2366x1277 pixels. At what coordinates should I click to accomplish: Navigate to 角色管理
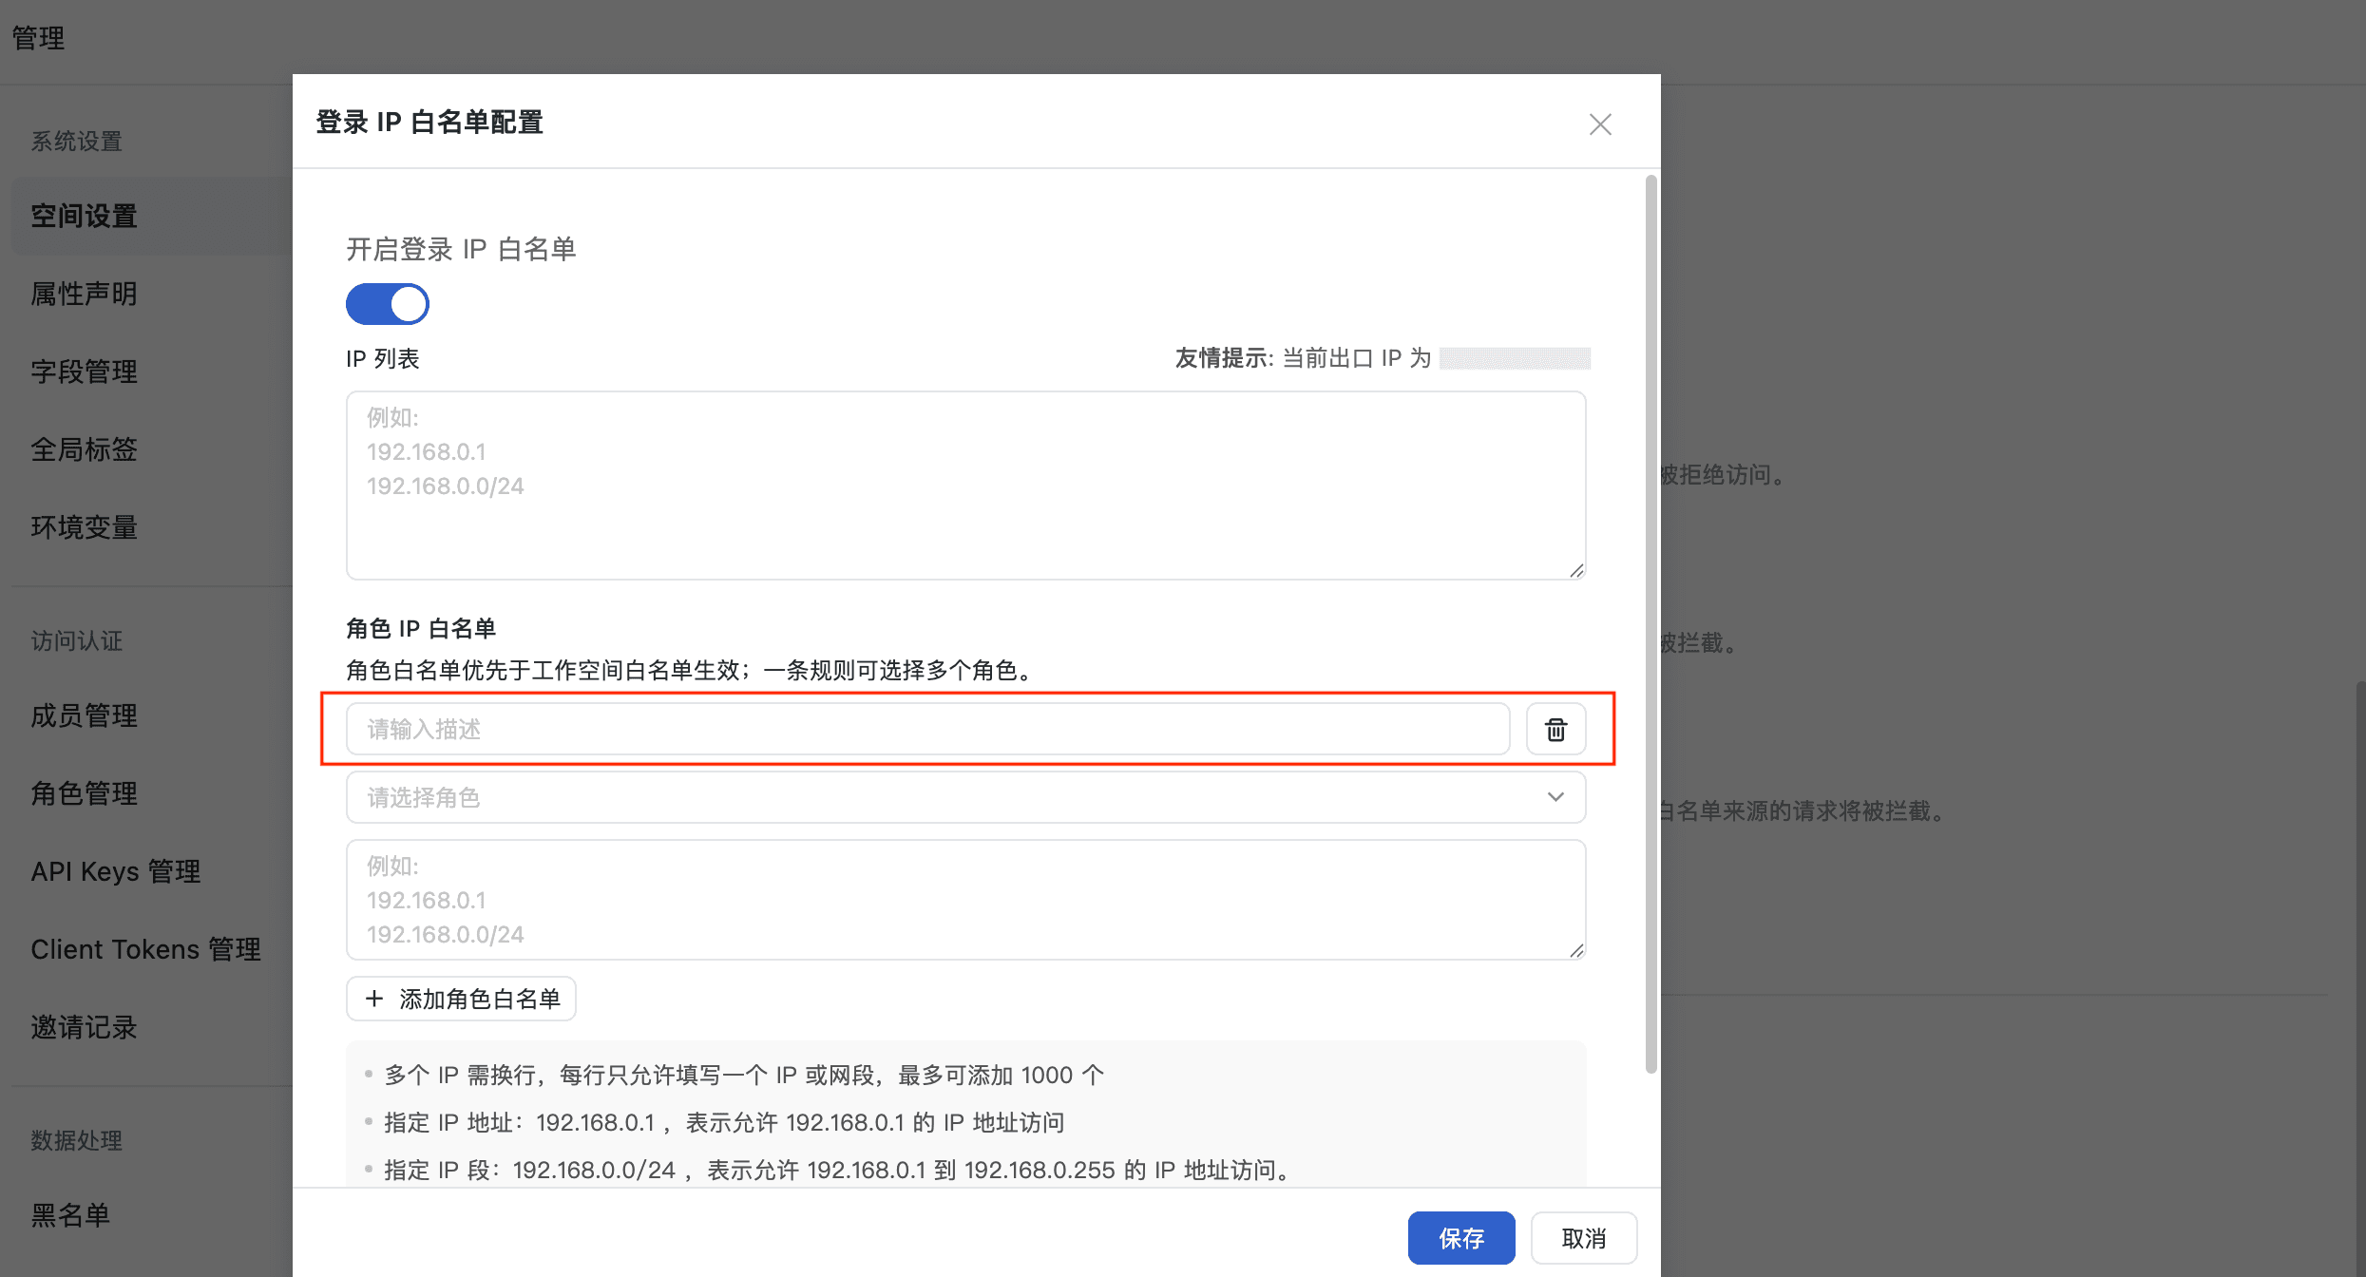84,794
